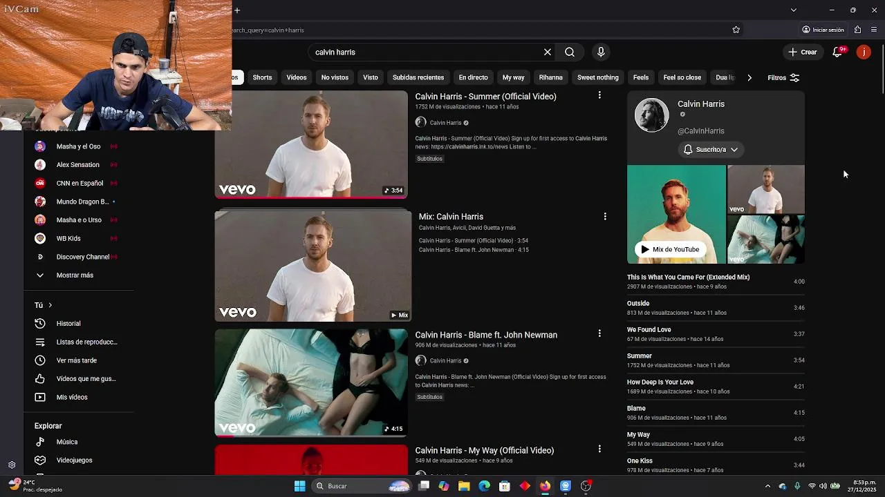This screenshot has width=885, height=497.
Task: Open Calvin Harris's profile picture in the side card
Action: pyautogui.click(x=651, y=115)
